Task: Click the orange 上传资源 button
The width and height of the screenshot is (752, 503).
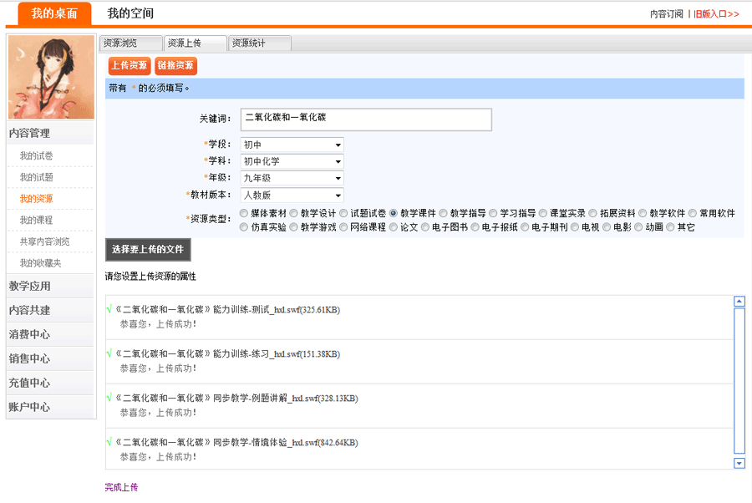Action: click(x=130, y=65)
